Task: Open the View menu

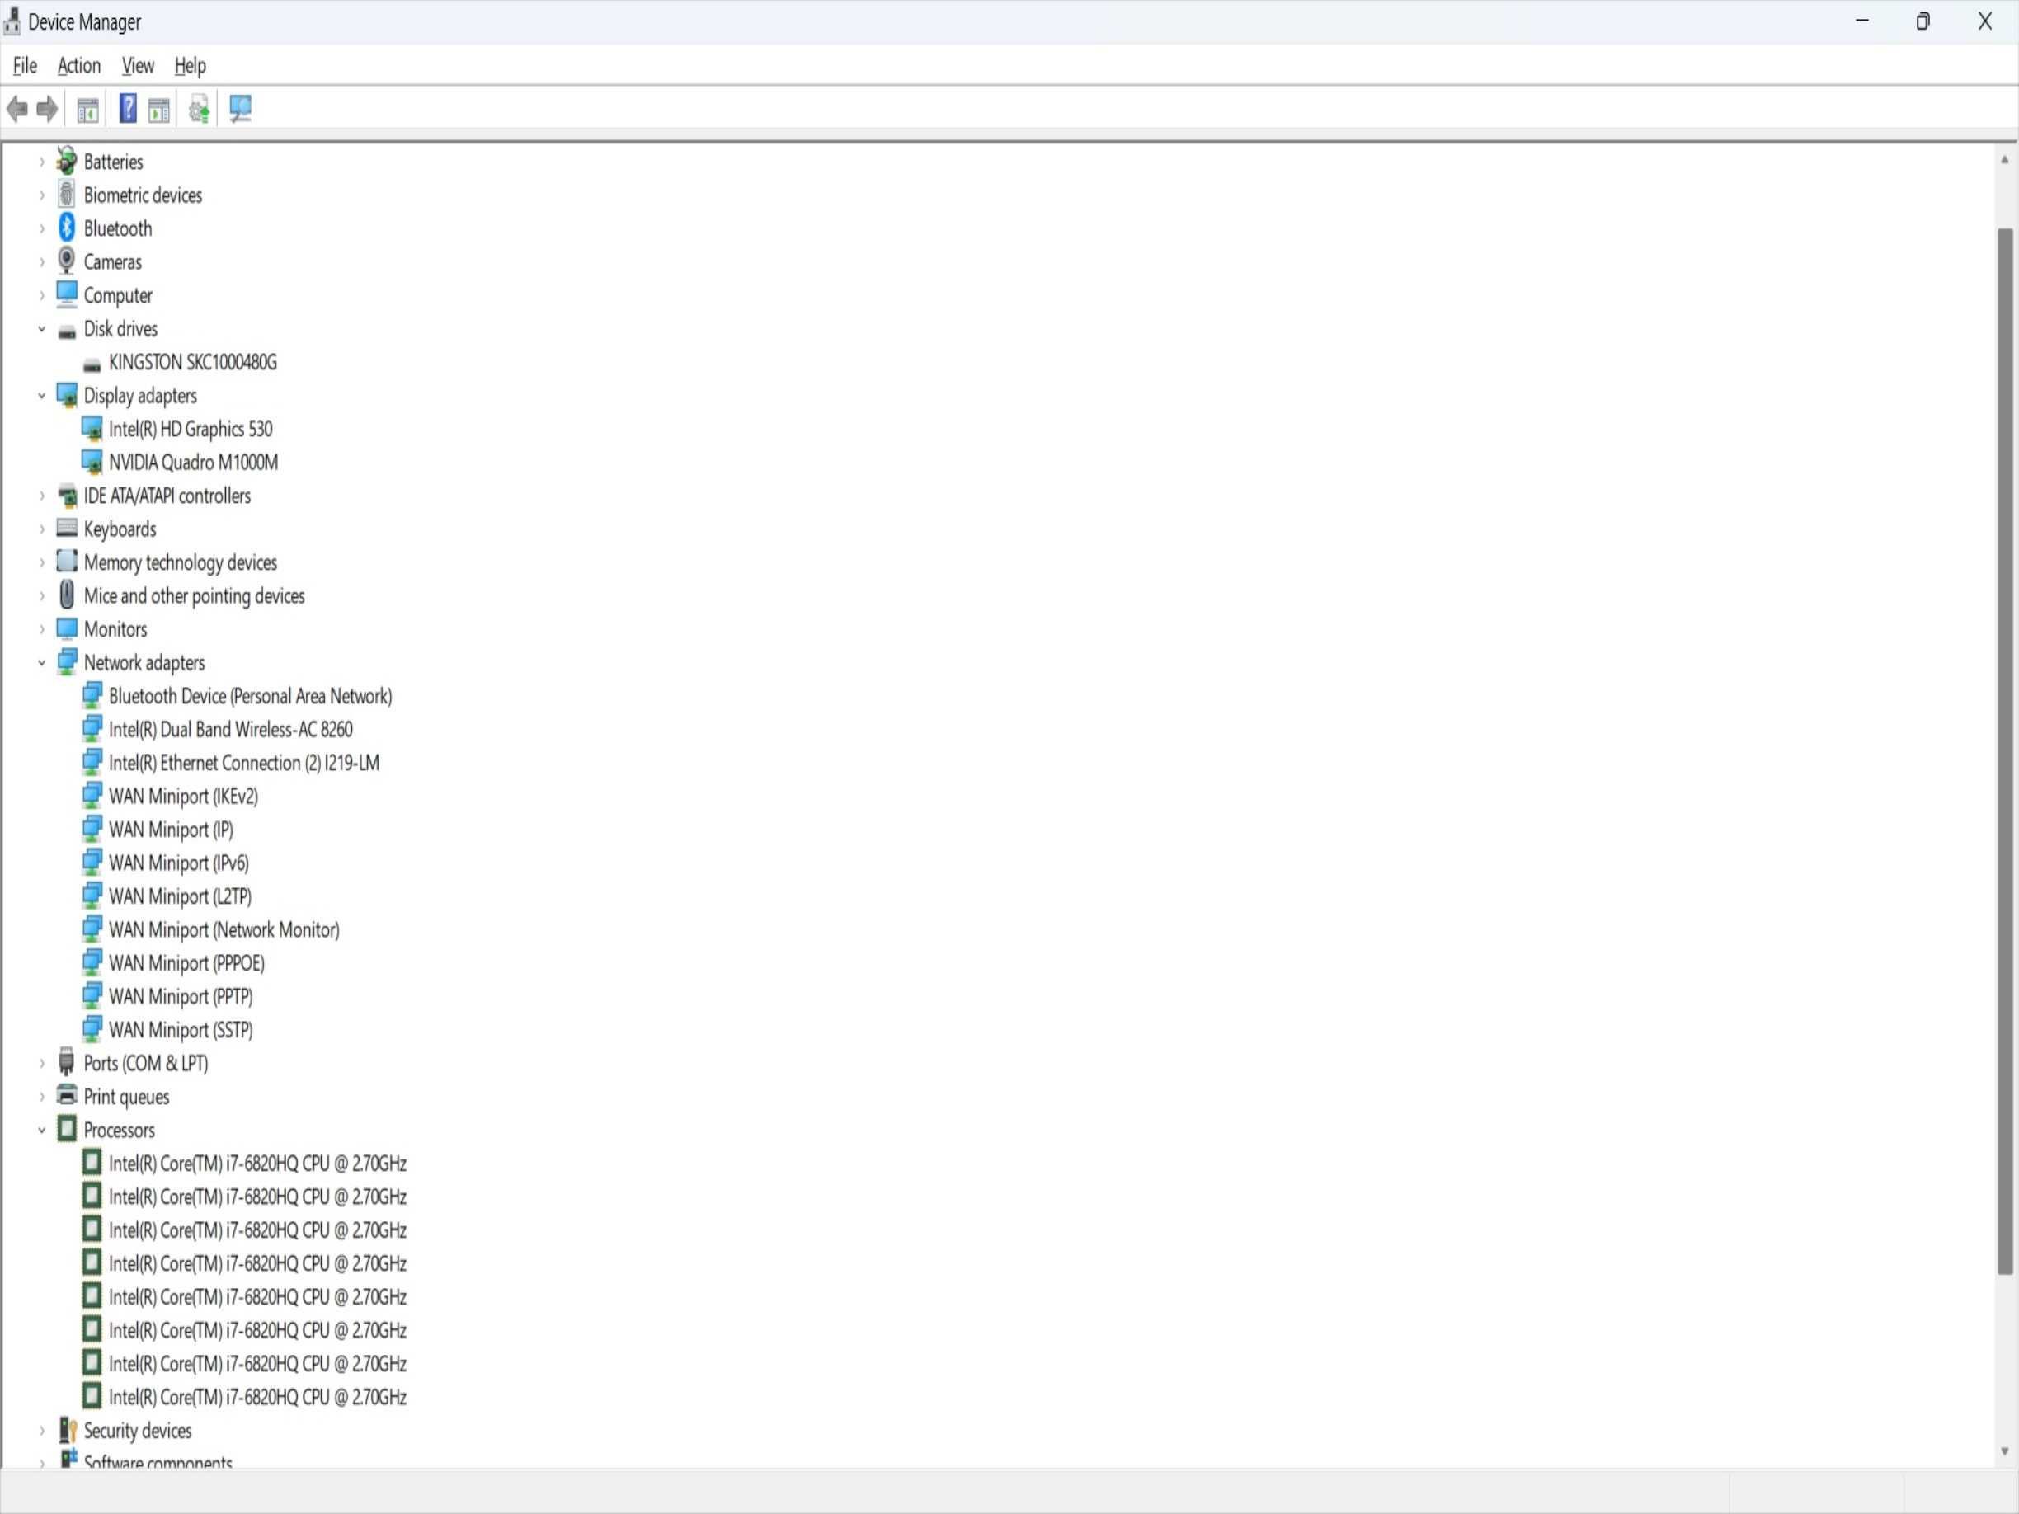Action: pyautogui.click(x=138, y=66)
